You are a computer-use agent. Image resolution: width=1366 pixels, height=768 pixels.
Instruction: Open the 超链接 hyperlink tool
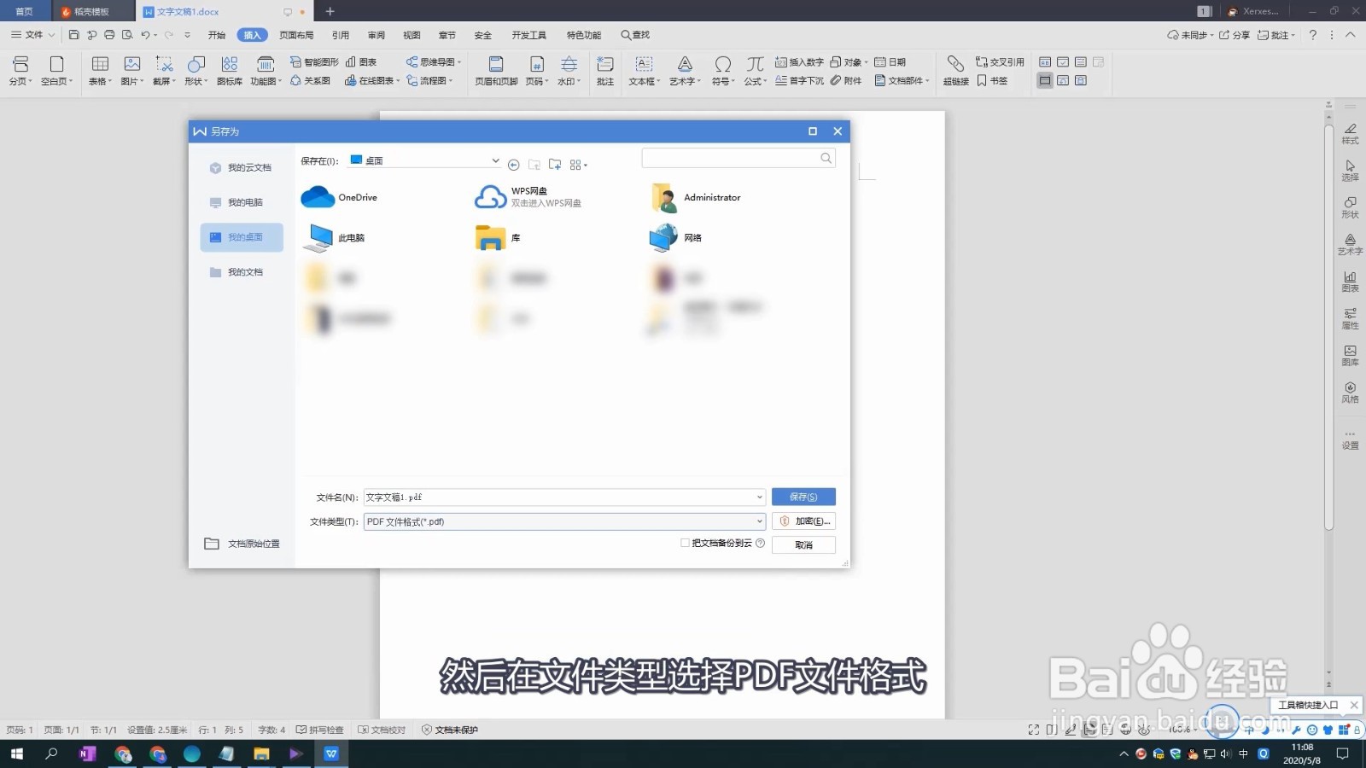click(954, 70)
